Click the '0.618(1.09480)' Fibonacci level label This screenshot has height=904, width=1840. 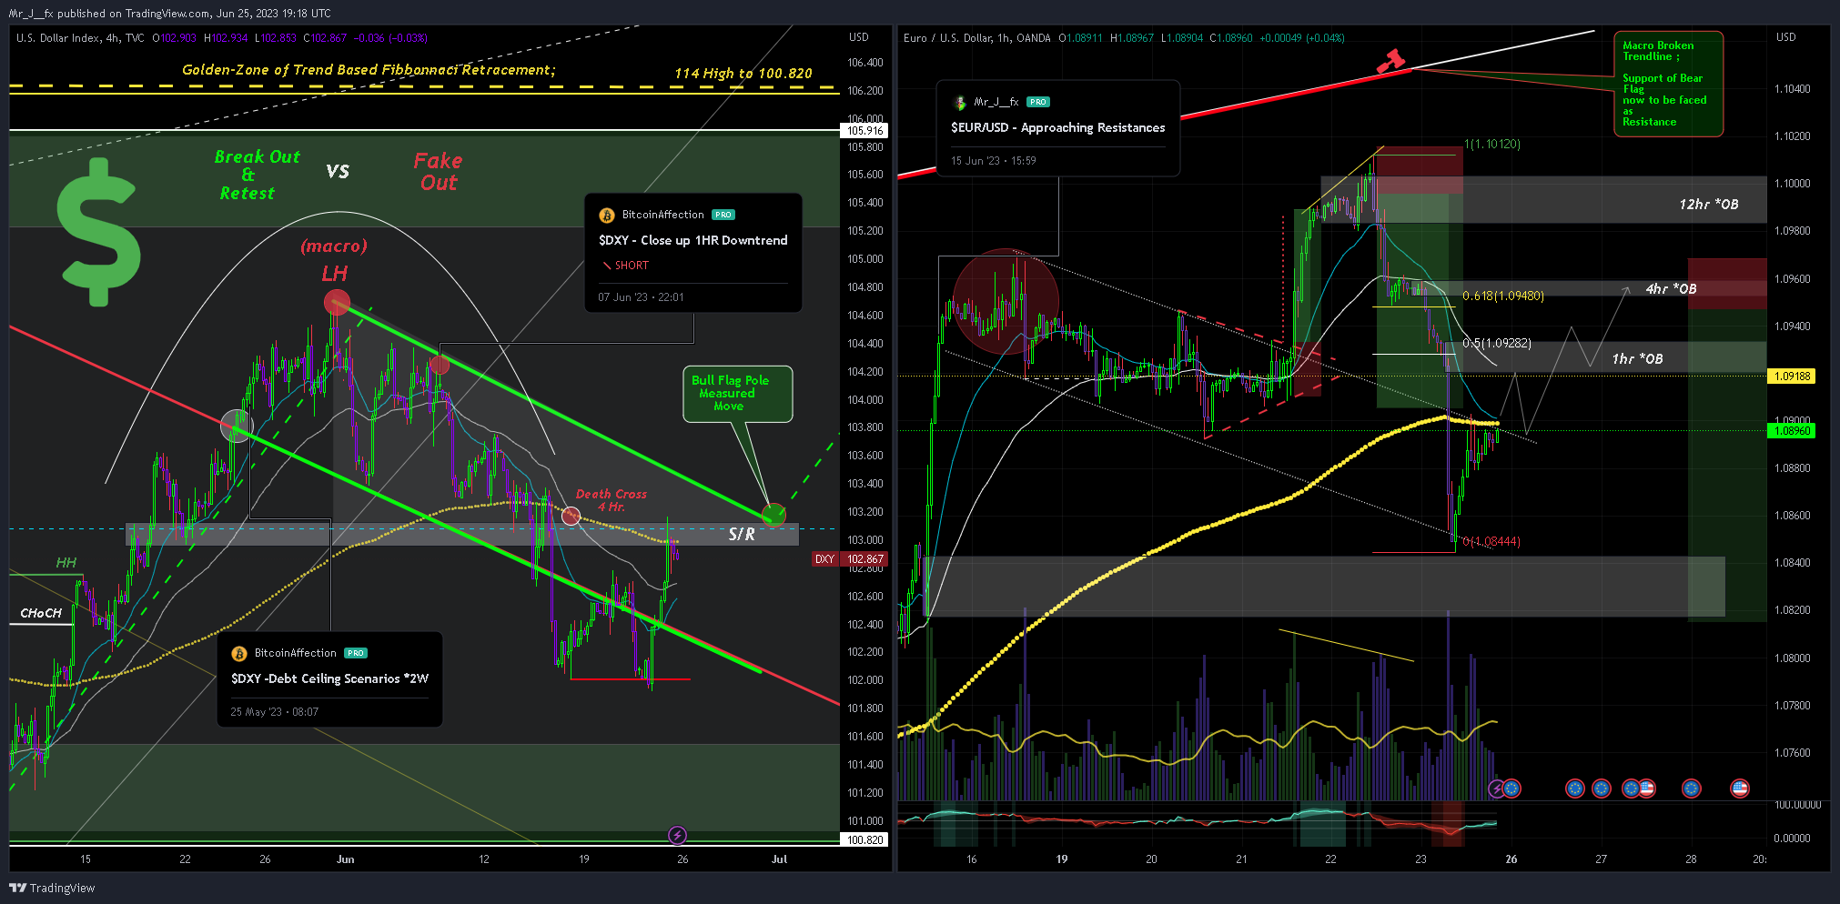1503,296
